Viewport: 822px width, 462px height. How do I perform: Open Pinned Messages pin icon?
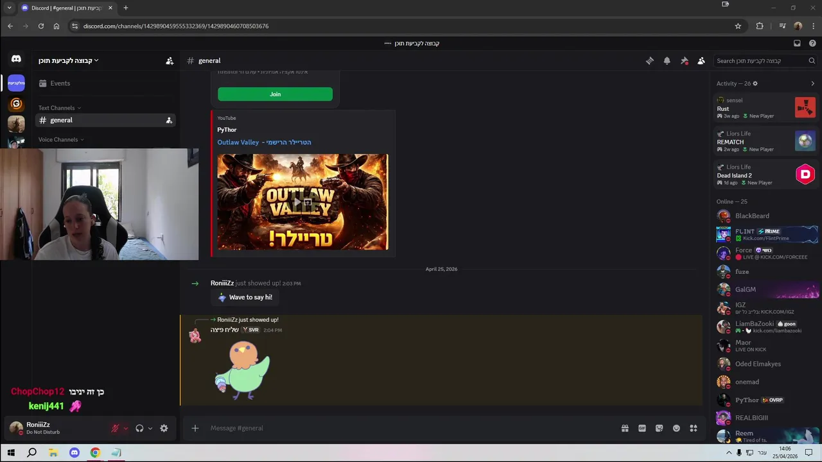pos(684,61)
